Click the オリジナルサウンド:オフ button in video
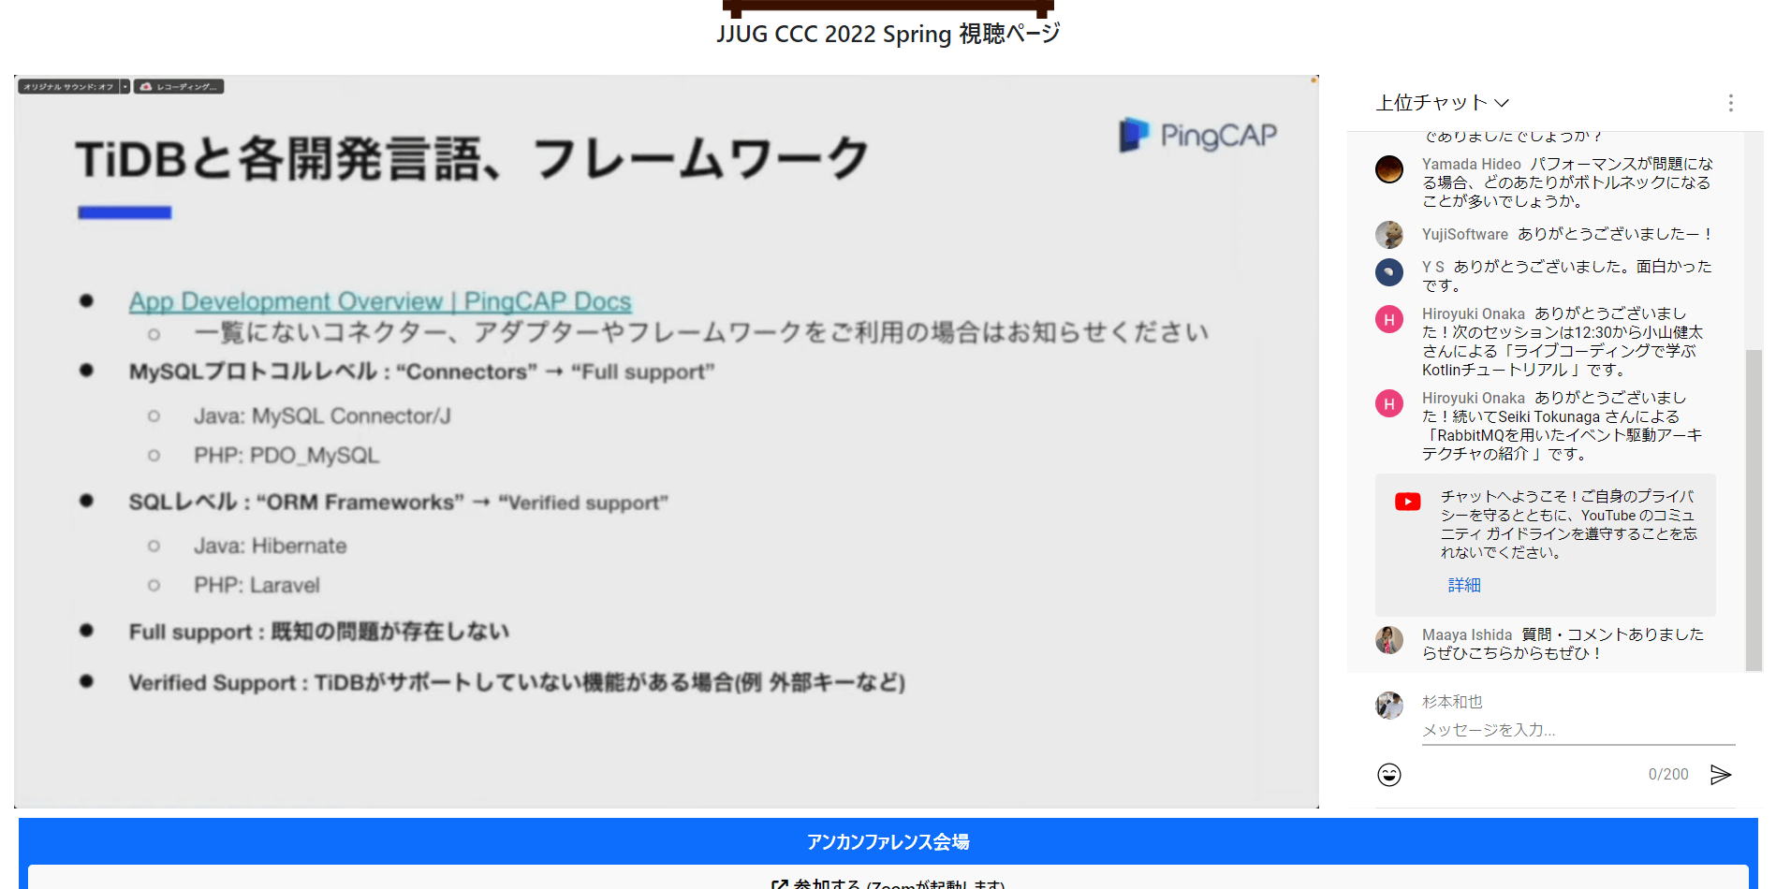 68,87
